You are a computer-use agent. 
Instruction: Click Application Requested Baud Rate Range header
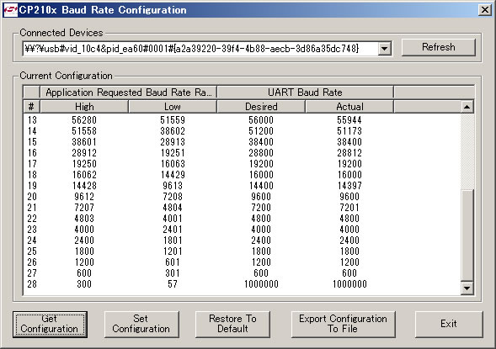[129, 93]
